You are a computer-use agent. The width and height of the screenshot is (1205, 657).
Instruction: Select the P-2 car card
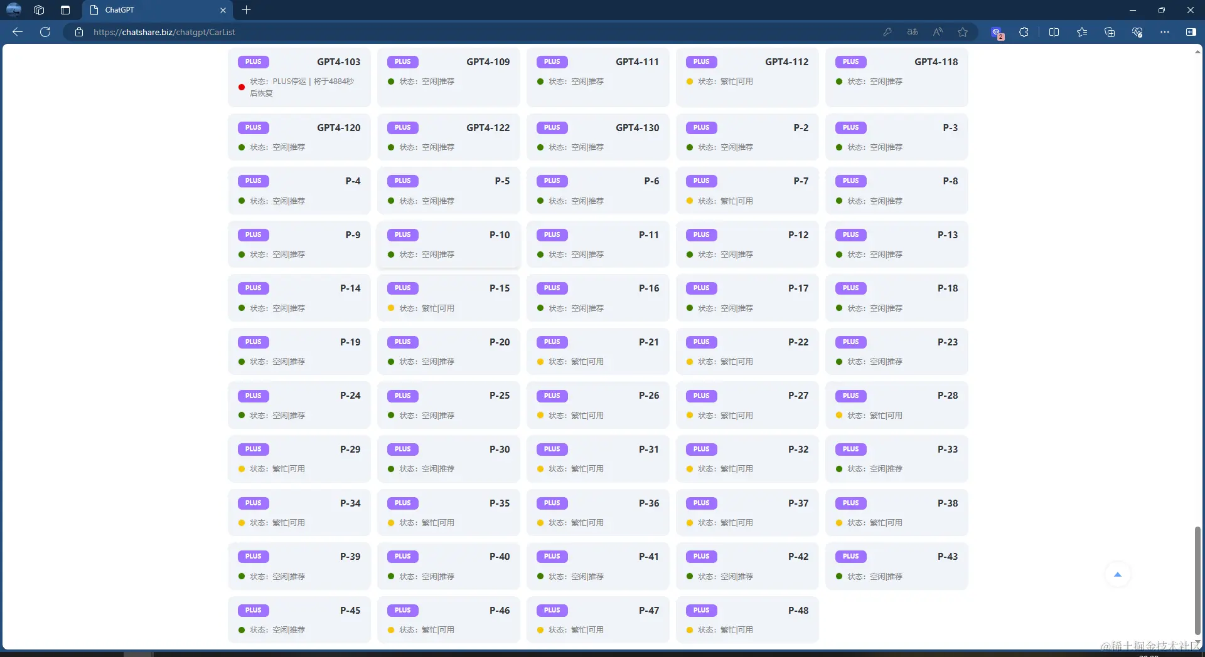747,137
